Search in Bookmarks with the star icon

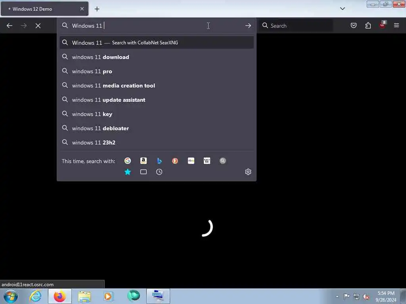point(128,172)
